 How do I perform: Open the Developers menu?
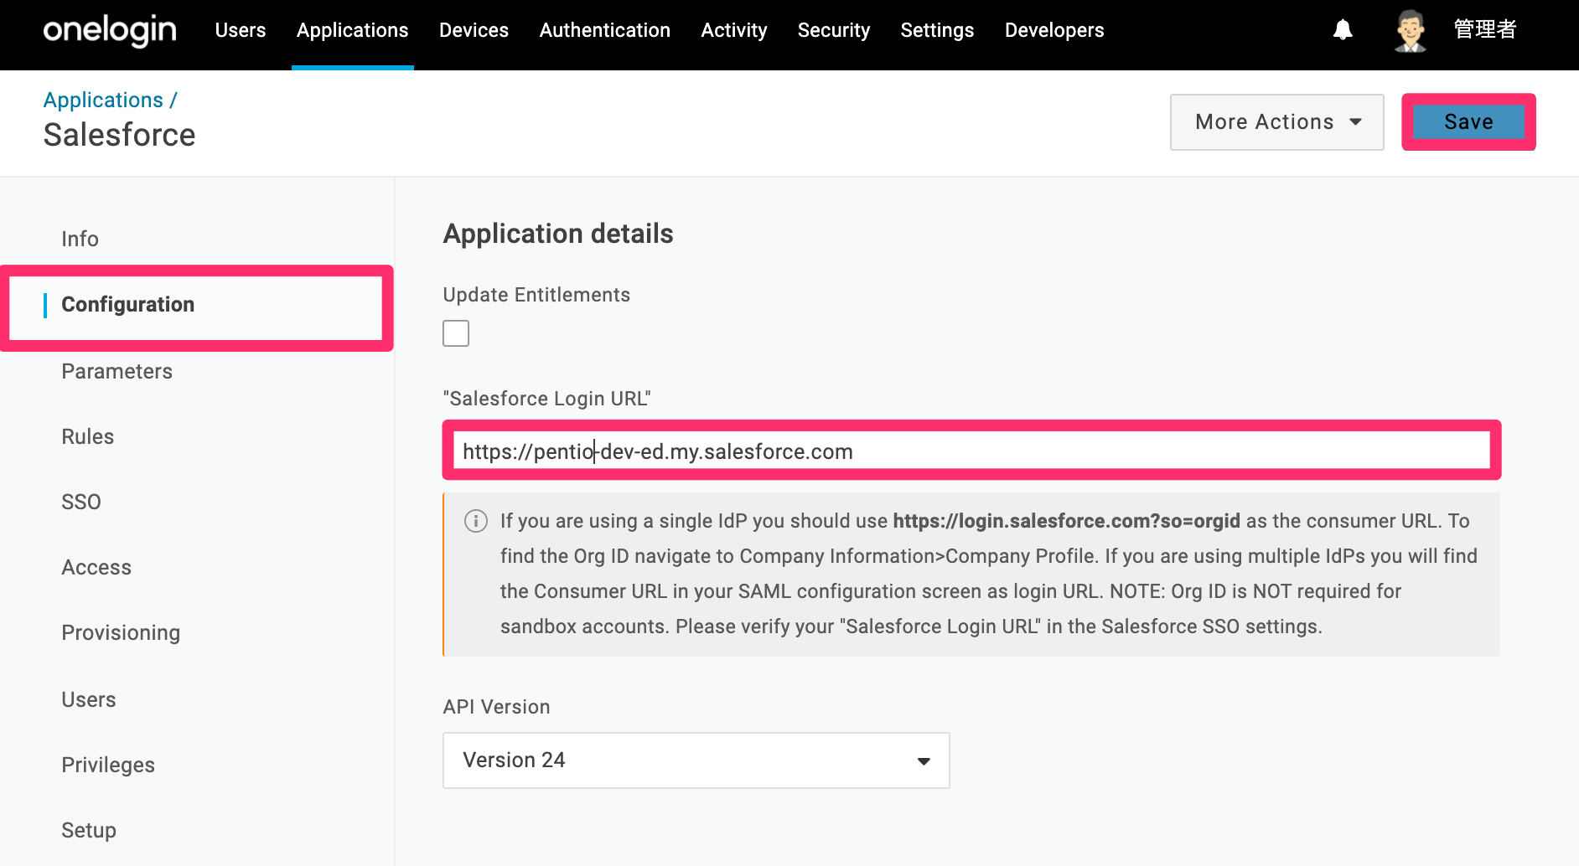1054,30
